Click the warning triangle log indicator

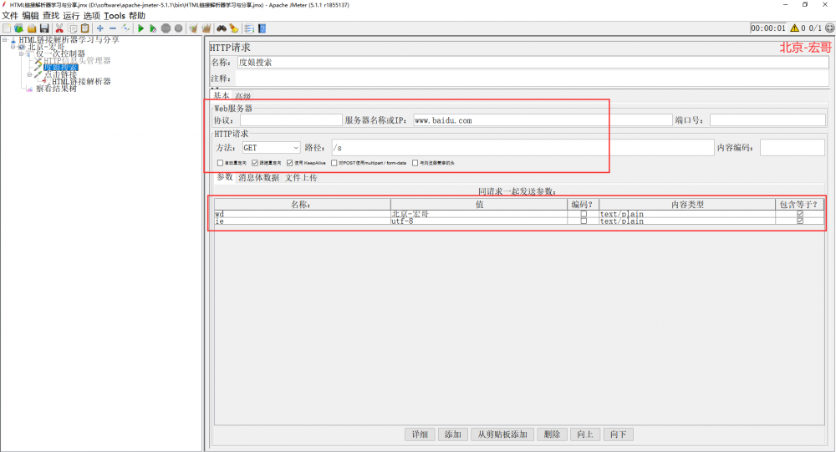point(794,28)
